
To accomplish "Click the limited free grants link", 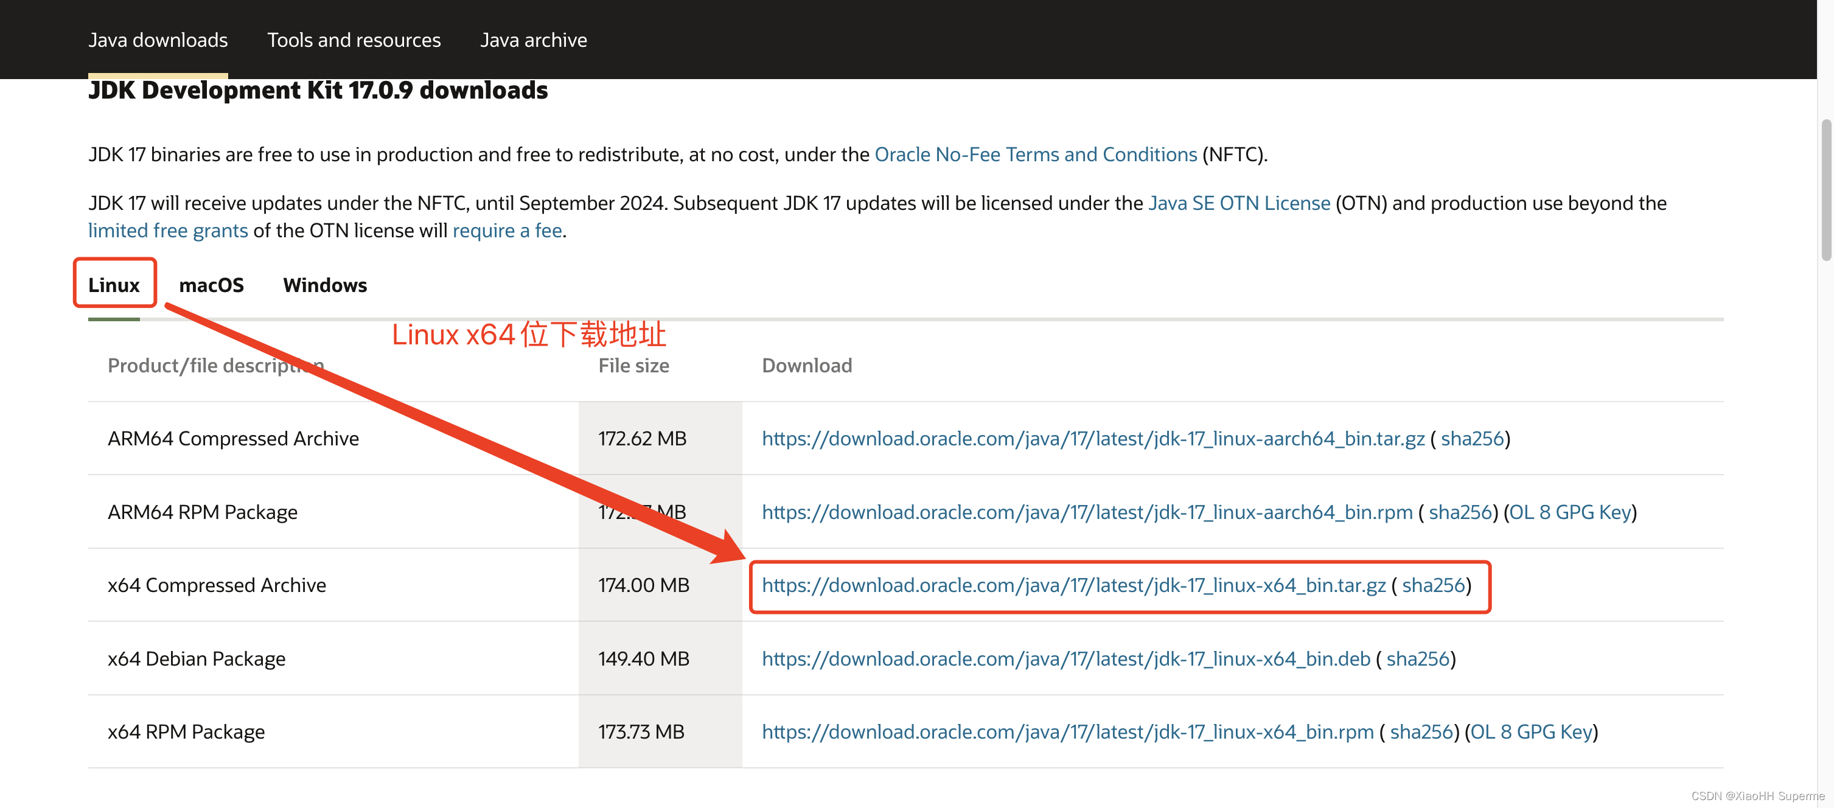I will (x=168, y=231).
